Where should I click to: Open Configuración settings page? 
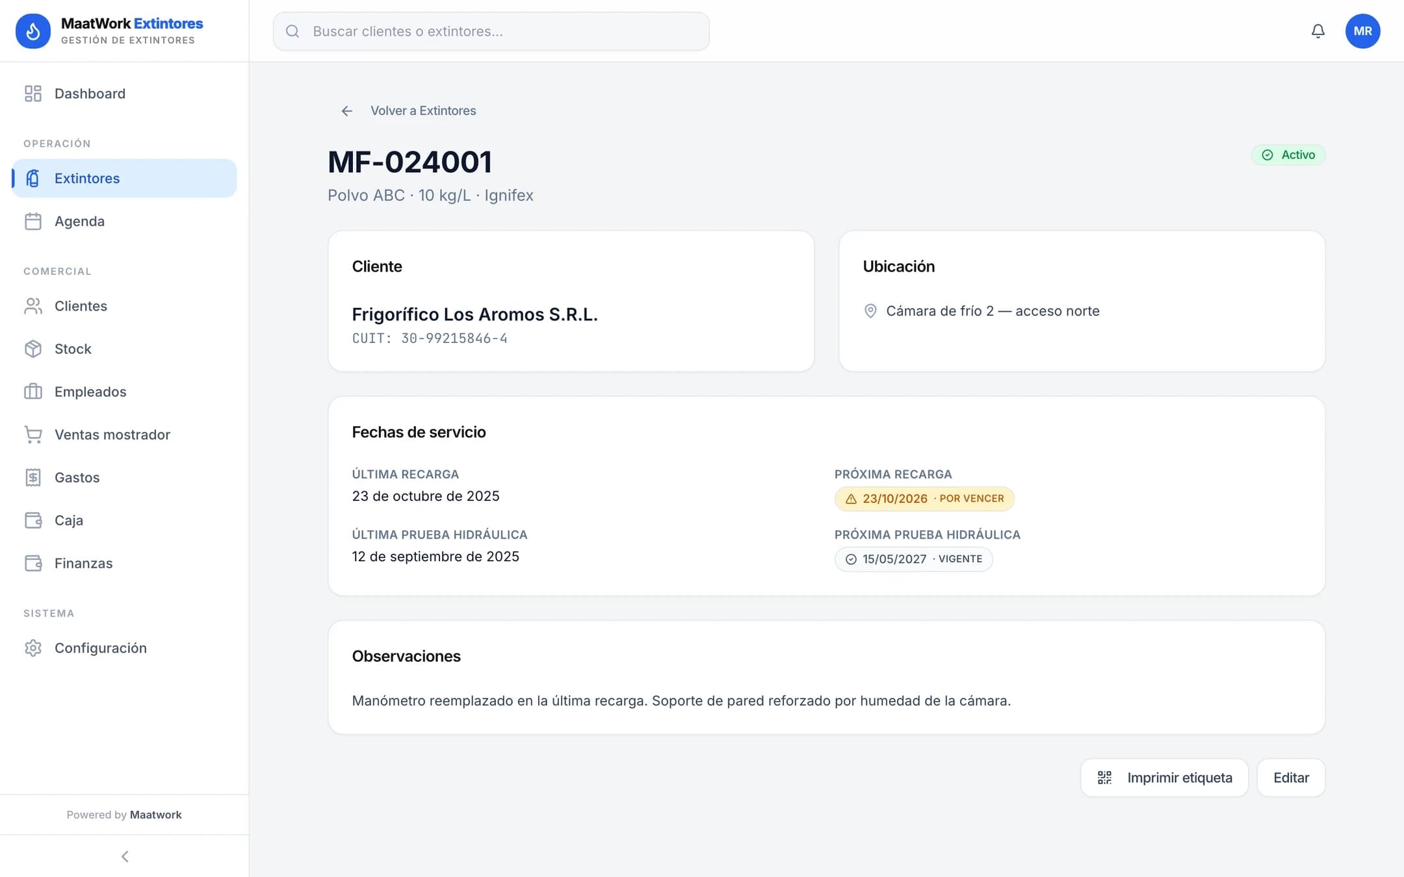click(124, 648)
